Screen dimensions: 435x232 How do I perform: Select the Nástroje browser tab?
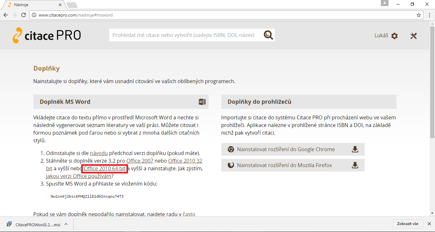click(32, 5)
